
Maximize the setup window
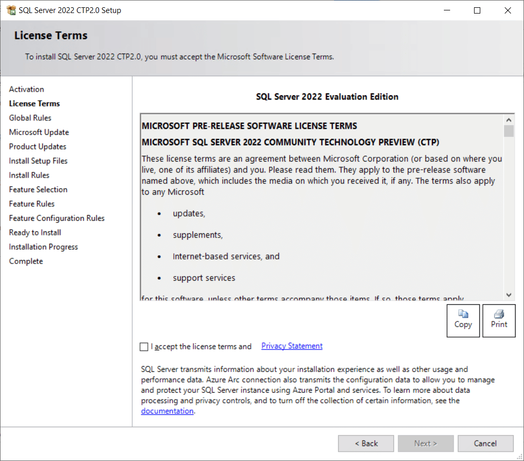(x=477, y=10)
